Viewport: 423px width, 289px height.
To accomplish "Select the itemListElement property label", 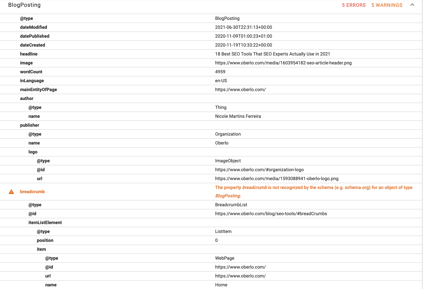I will (45, 223).
